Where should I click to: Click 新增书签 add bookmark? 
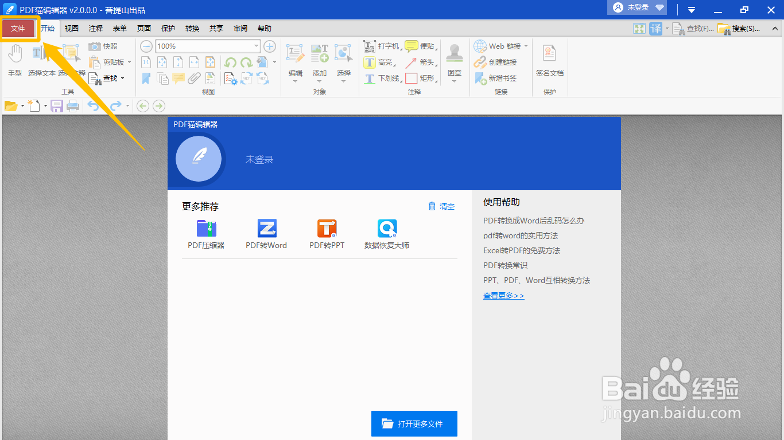click(495, 78)
